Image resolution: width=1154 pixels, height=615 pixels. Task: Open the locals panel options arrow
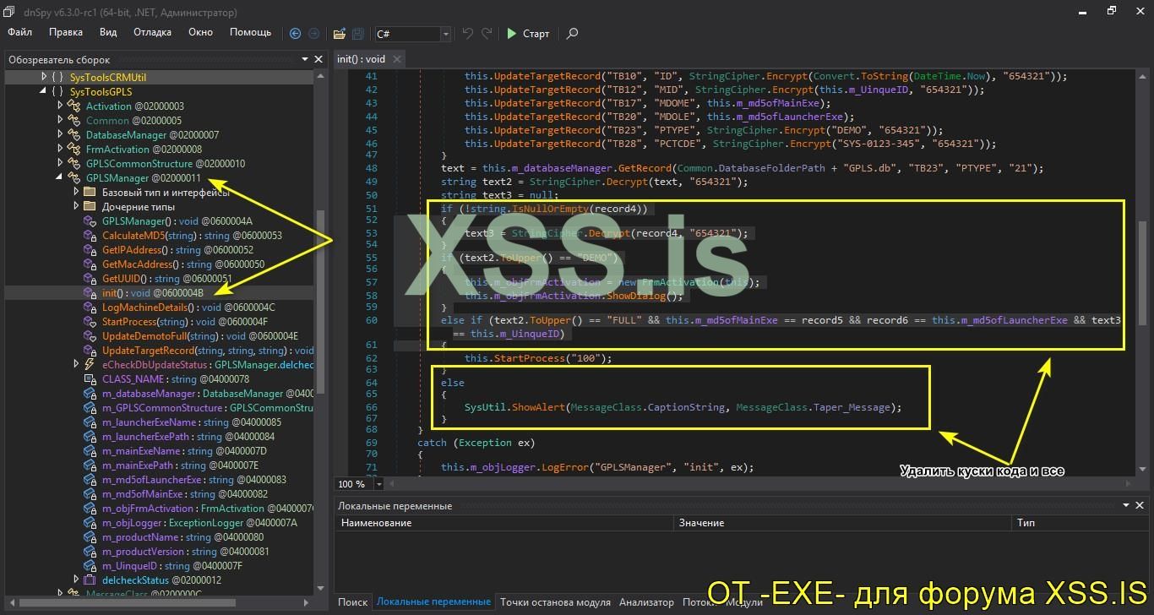click(1126, 505)
